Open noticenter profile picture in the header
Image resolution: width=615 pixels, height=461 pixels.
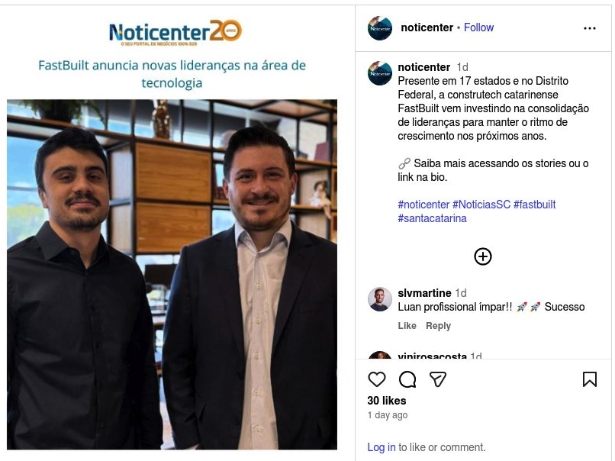point(380,28)
